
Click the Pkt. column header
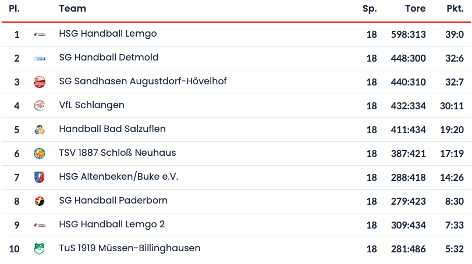(455, 9)
